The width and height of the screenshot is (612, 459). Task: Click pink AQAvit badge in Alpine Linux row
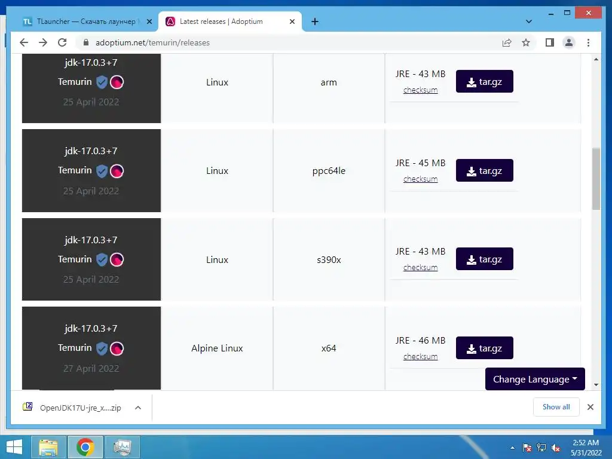coord(117,348)
